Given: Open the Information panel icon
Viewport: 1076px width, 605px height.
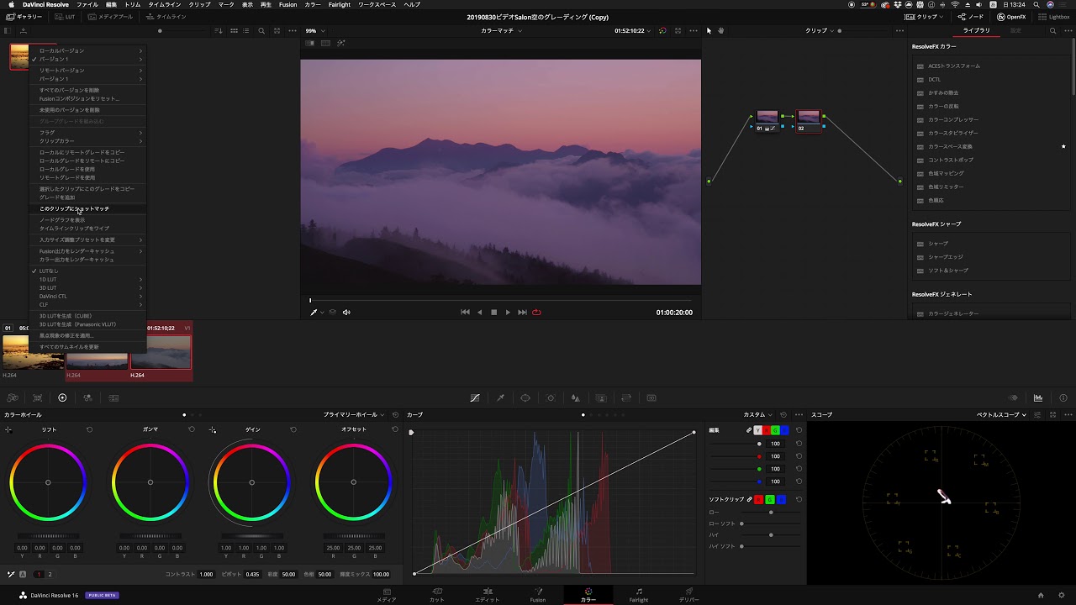Looking at the screenshot, I should [x=1063, y=397].
